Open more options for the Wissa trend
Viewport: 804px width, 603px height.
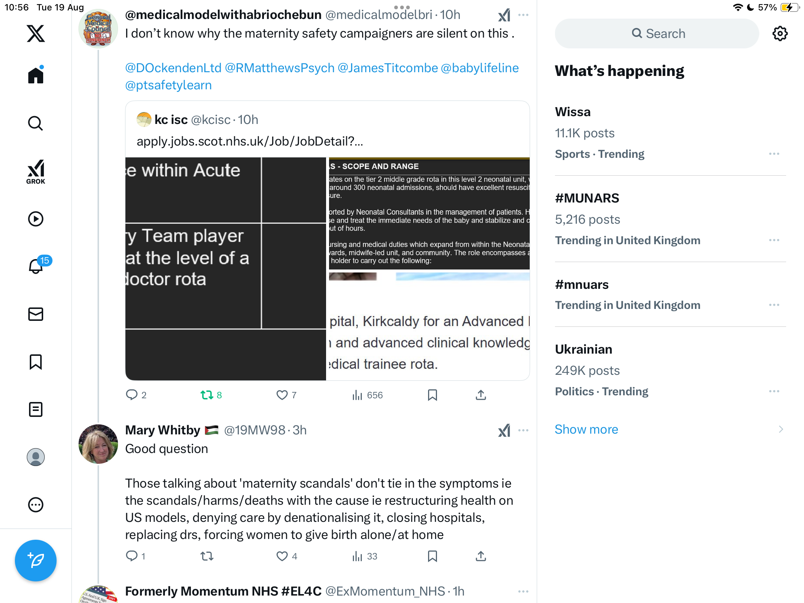(x=774, y=154)
